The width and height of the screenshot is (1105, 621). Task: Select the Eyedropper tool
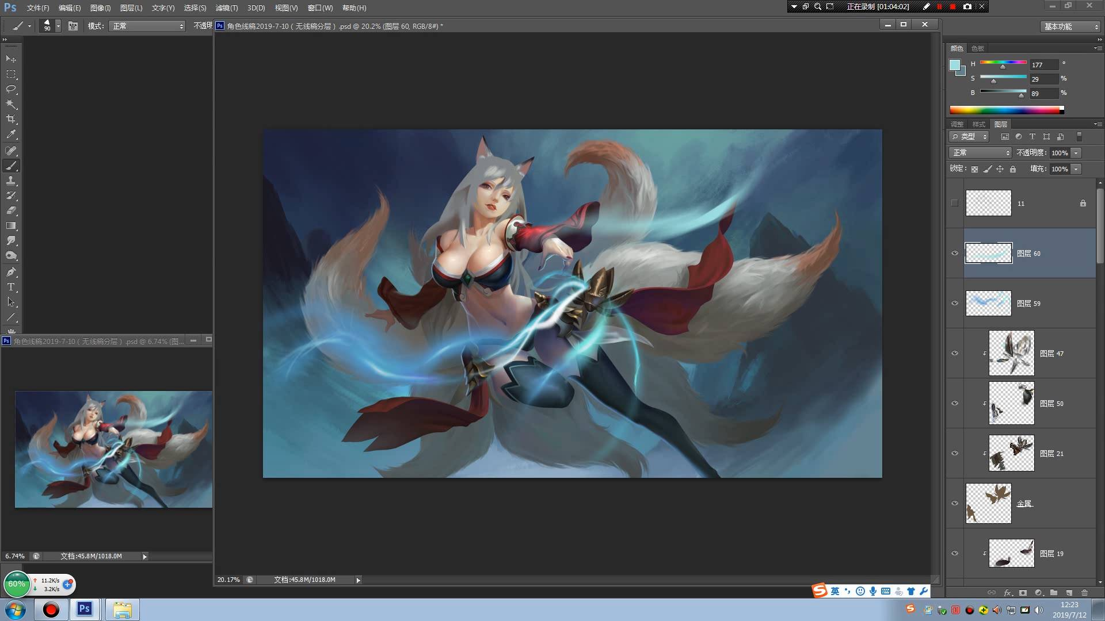11,135
